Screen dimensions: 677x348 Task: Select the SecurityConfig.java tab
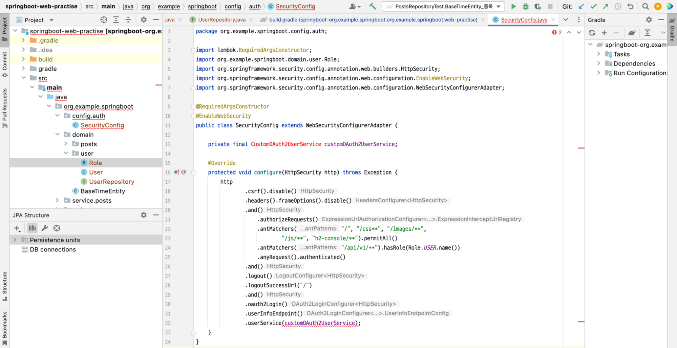524,20
